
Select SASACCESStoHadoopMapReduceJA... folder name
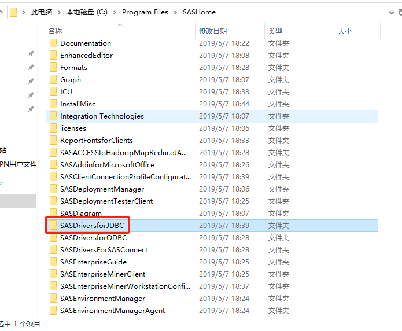(123, 153)
